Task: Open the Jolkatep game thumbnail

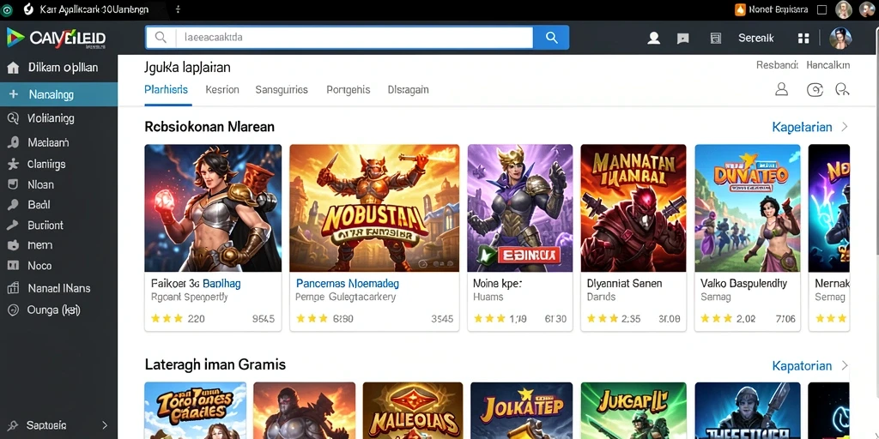Action: click(x=521, y=411)
